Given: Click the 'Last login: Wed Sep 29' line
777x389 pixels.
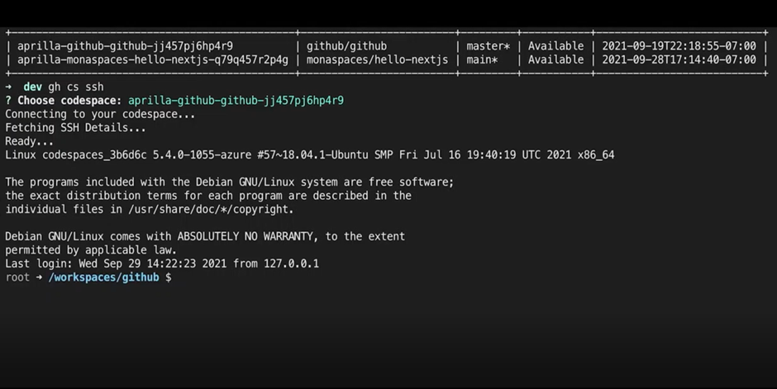Looking at the screenshot, I should point(162,263).
